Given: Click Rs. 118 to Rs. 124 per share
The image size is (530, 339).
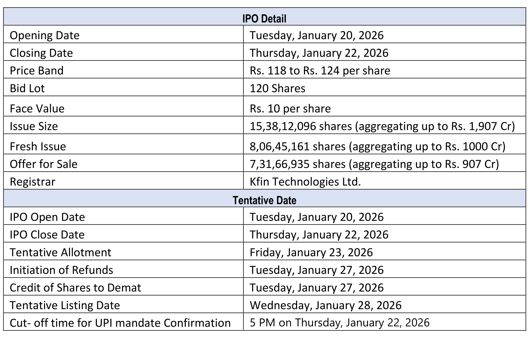Looking at the screenshot, I should tap(320, 71).
